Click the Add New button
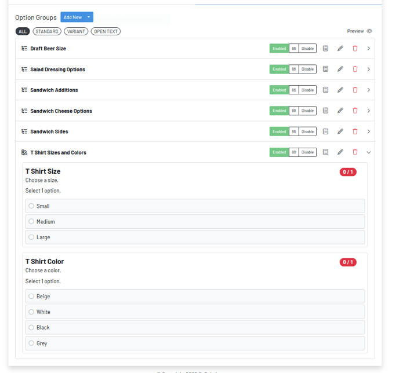Image resolution: width=399 pixels, height=373 pixels. (72, 17)
